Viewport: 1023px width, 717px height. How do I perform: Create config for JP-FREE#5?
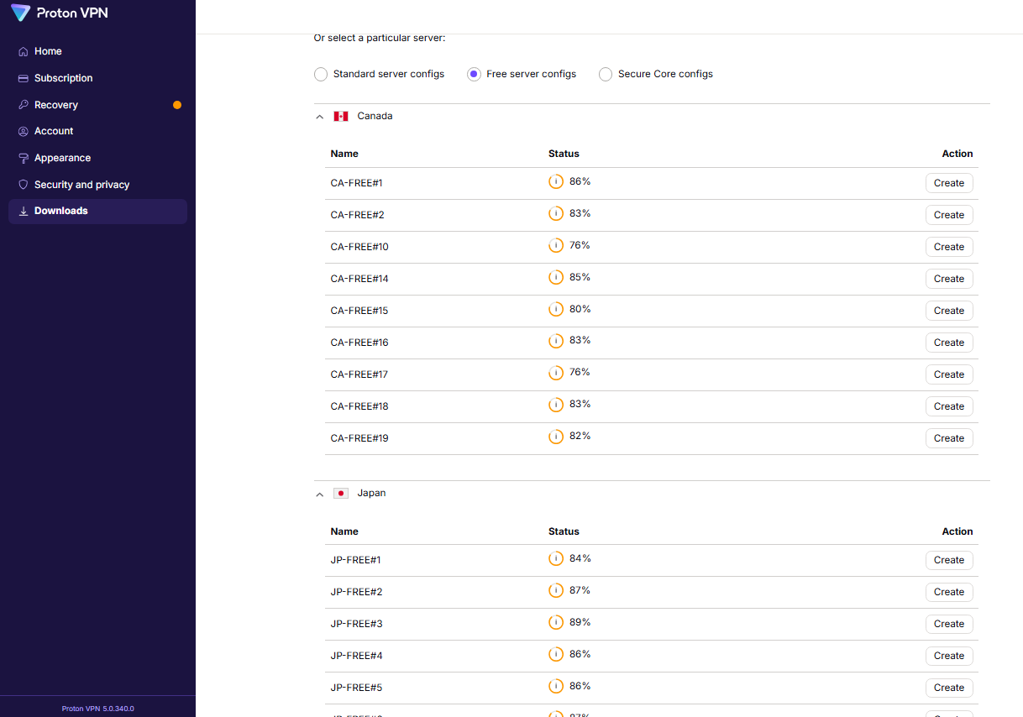(x=949, y=688)
